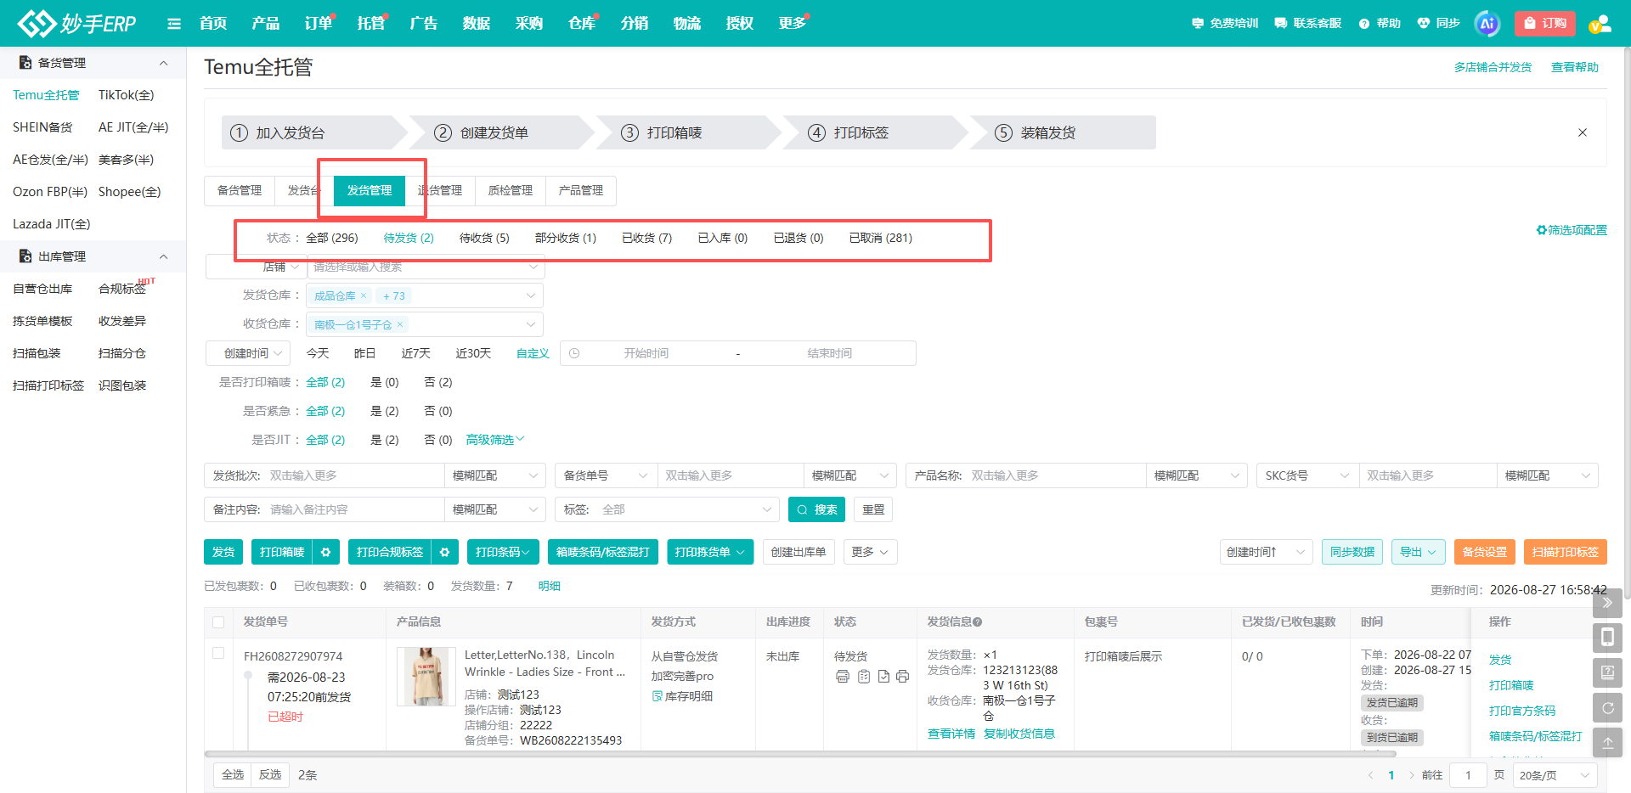1631x793 pixels.
Task: Click last printer icon under 待发货 status
Action: 902,677
